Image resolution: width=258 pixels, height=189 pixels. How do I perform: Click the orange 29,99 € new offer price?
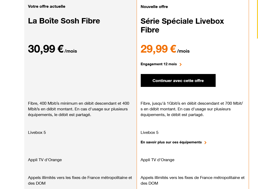(158, 49)
